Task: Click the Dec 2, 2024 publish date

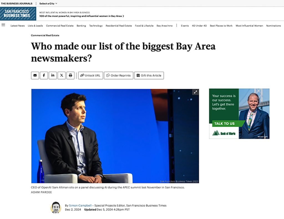Action: pos(73,210)
